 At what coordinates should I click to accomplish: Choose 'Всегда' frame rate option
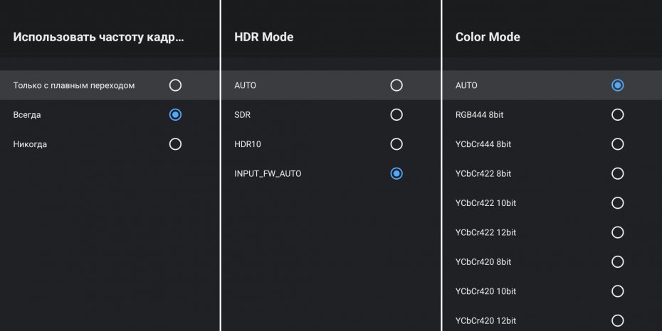pyautogui.click(x=175, y=114)
